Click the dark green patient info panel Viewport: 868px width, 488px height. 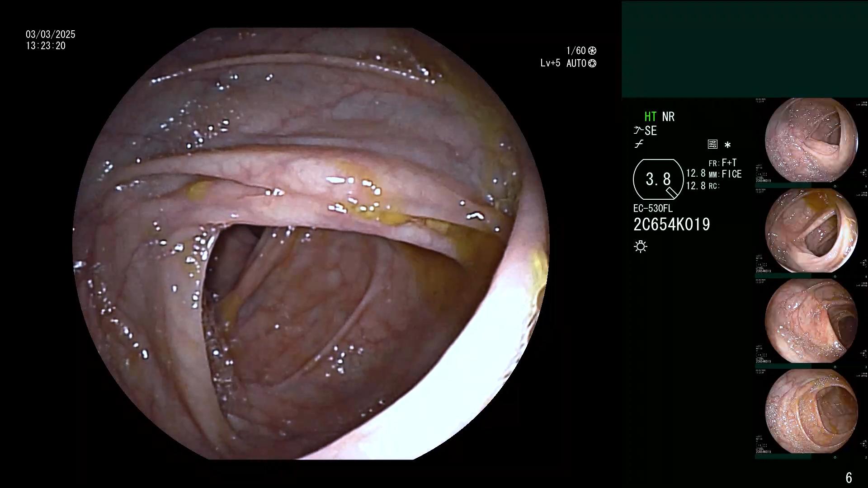(x=745, y=49)
